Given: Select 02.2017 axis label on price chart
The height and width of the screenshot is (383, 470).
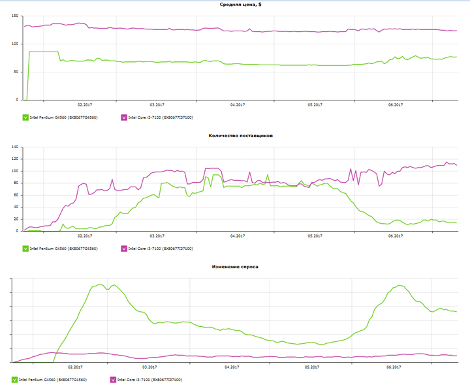Looking at the screenshot, I should (85, 105).
